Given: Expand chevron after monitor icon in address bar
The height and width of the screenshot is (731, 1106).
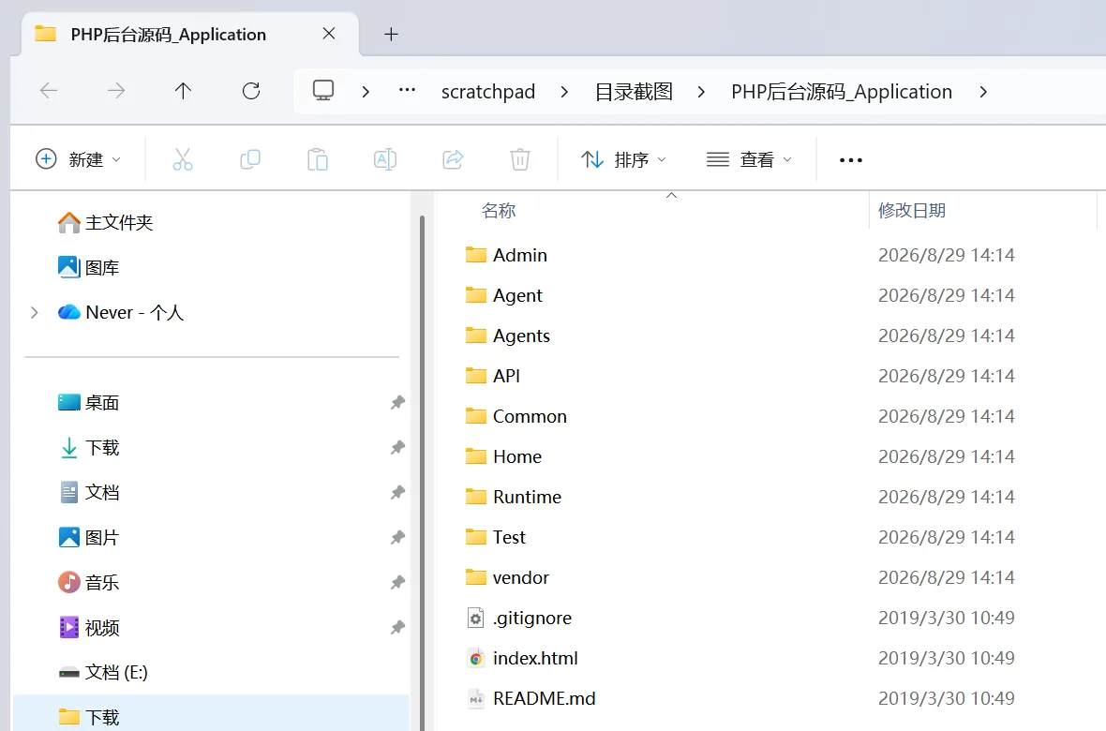Looking at the screenshot, I should point(366,91).
